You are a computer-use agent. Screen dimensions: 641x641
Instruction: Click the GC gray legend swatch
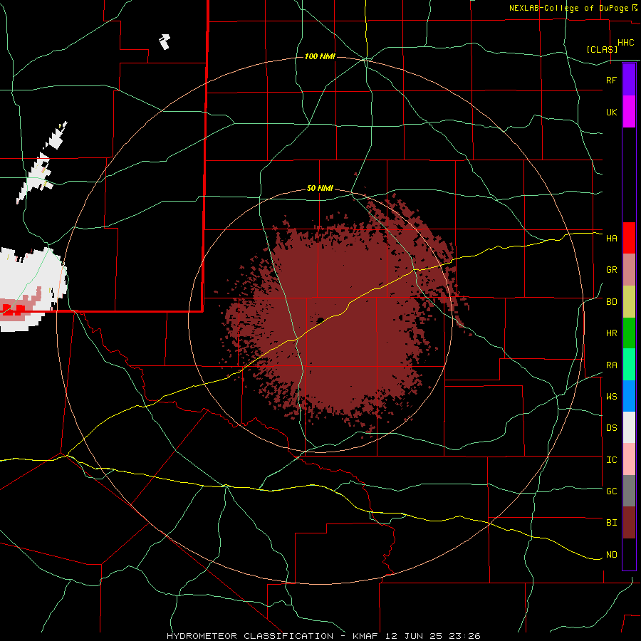coord(629,491)
